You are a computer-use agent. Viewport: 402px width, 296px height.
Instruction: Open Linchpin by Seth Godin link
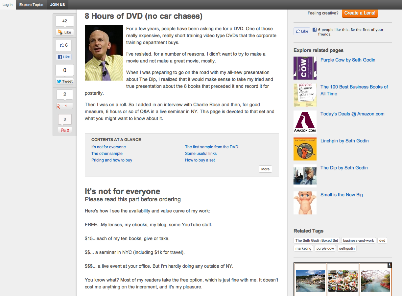point(344,141)
